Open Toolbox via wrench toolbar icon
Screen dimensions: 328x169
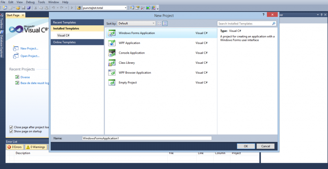tap(143, 8)
